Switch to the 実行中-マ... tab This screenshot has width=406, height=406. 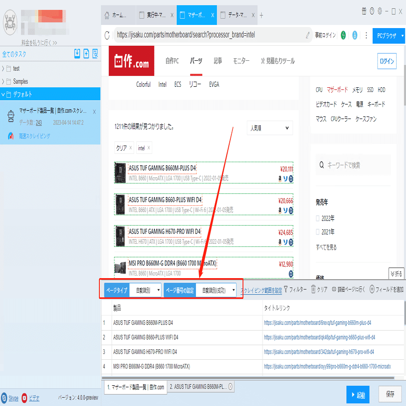pyautogui.click(x=156, y=15)
